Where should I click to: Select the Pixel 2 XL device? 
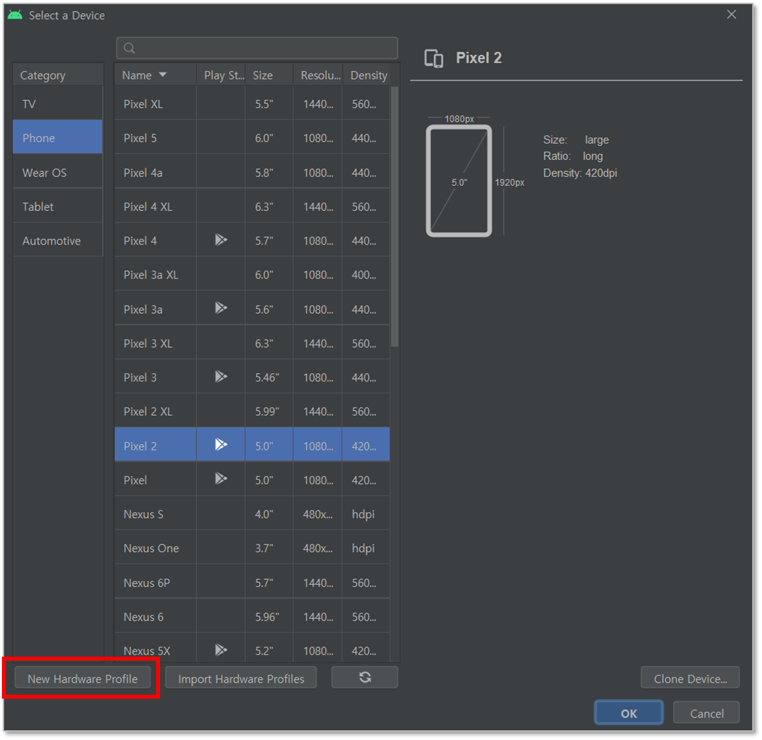pos(148,411)
